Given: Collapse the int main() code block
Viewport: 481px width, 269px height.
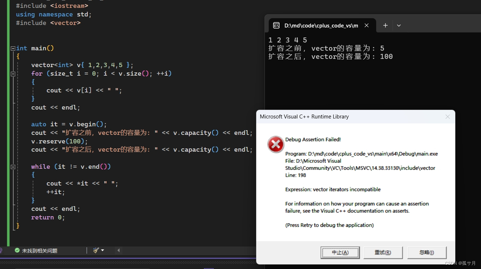Looking at the screenshot, I should pos(13,49).
